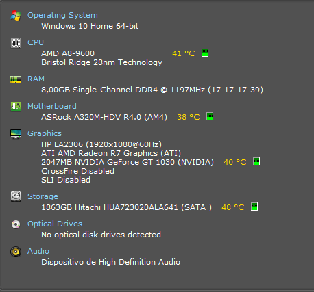
Task: Click the Storage hard drive icon
Action: tap(16, 196)
